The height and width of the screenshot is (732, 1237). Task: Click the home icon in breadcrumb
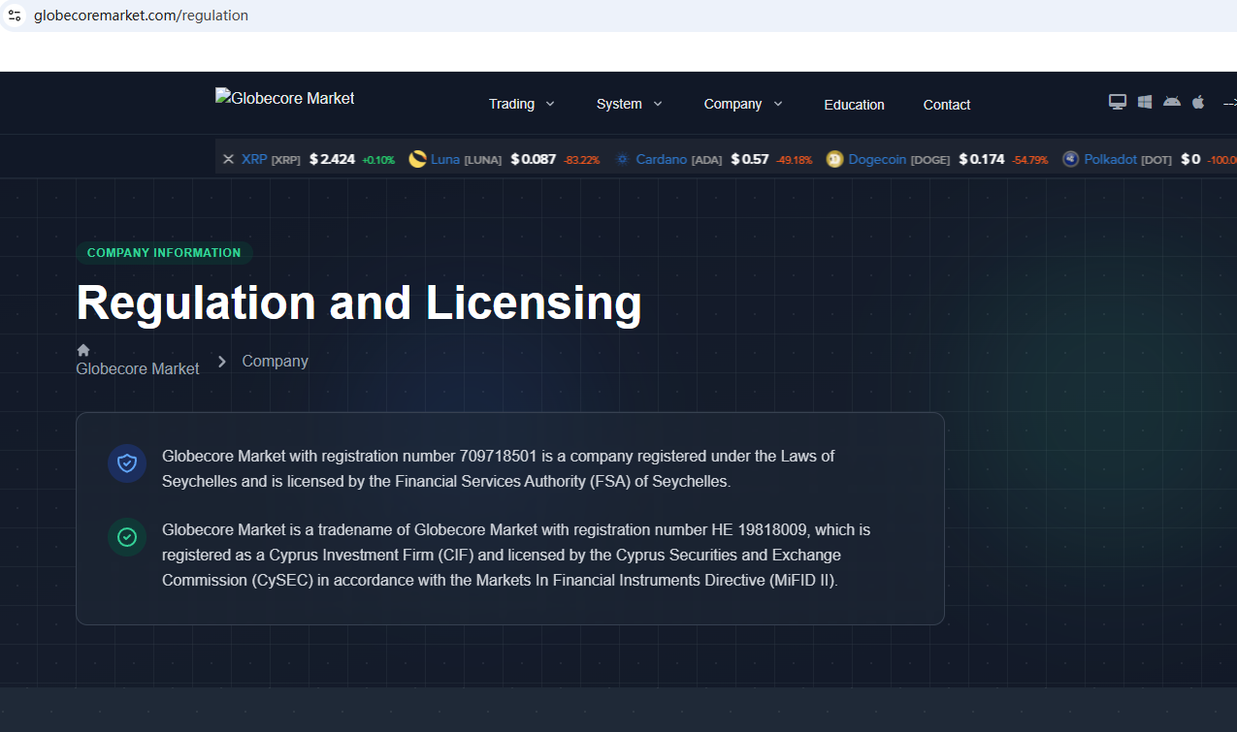pos(83,350)
